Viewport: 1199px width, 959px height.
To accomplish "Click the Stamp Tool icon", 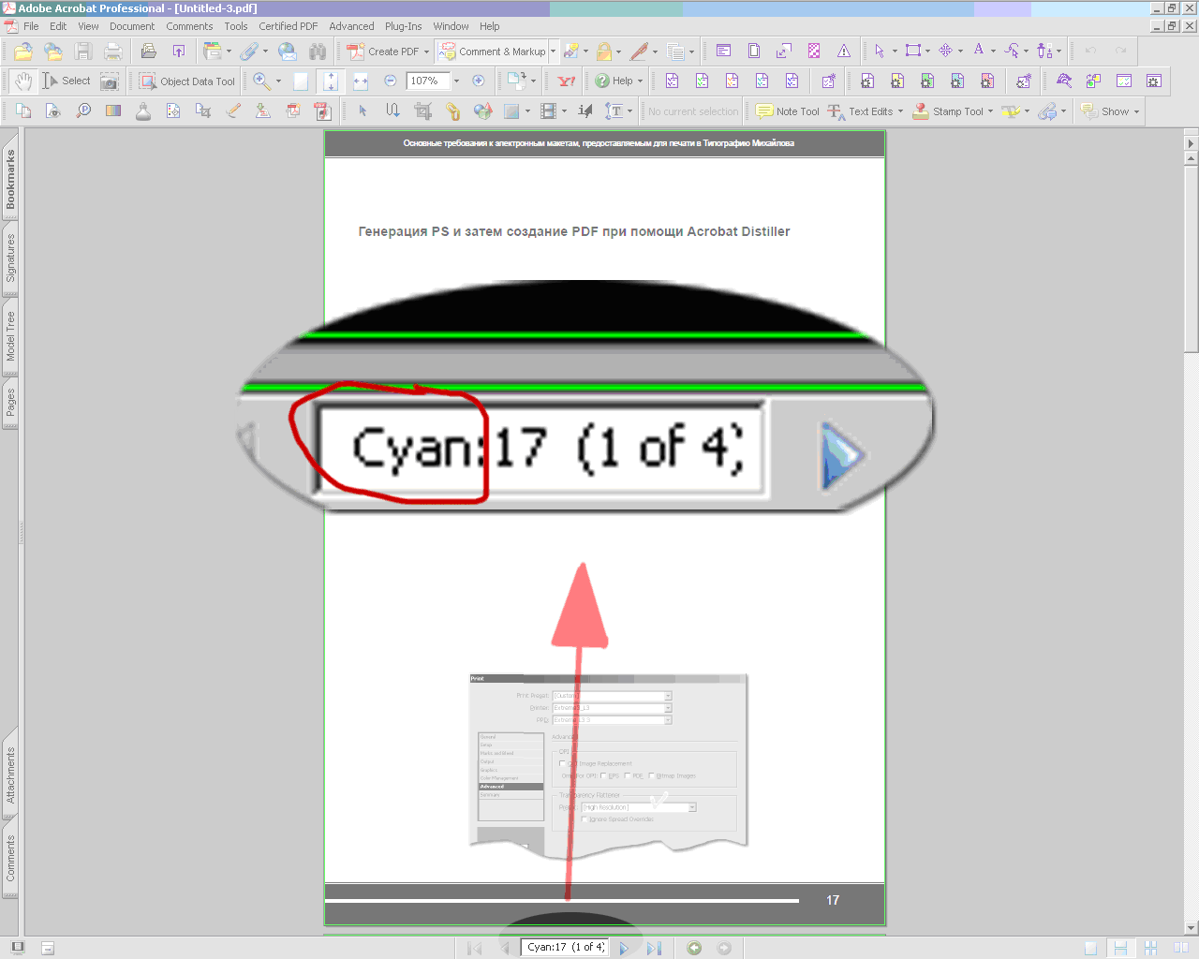I will [x=921, y=111].
